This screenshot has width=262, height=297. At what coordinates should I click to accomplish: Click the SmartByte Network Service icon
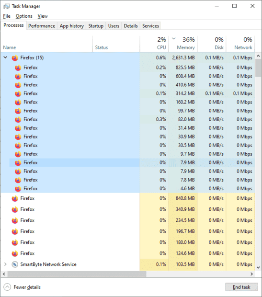click(15, 264)
